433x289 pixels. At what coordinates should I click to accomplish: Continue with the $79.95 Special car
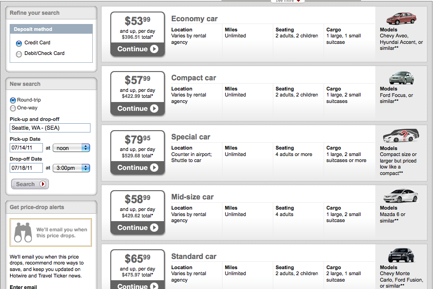tap(138, 168)
